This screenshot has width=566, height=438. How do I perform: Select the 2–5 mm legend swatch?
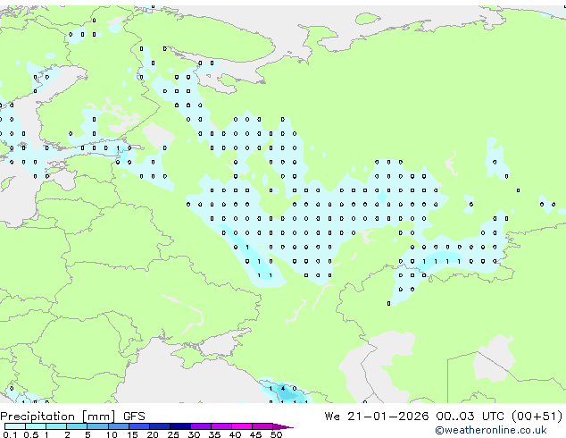point(77,426)
